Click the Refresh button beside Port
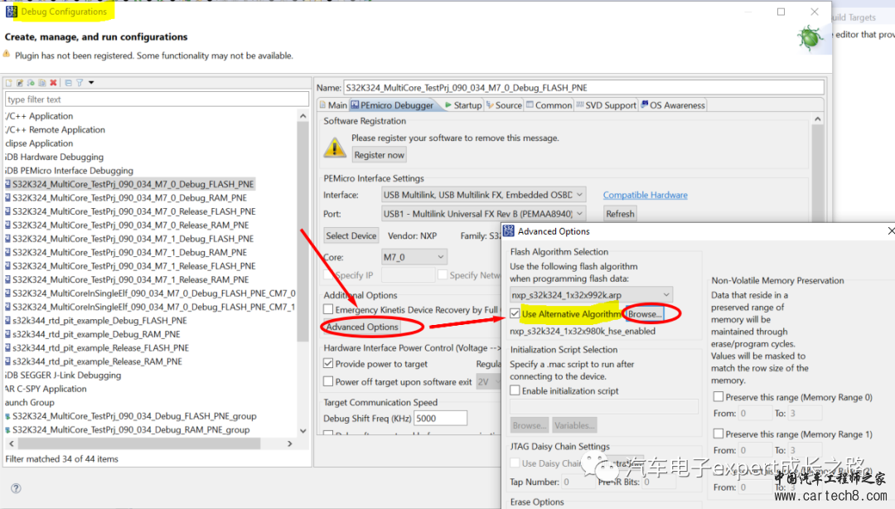Image resolution: width=895 pixels, height=509 pixels. (x=620, y=214)
